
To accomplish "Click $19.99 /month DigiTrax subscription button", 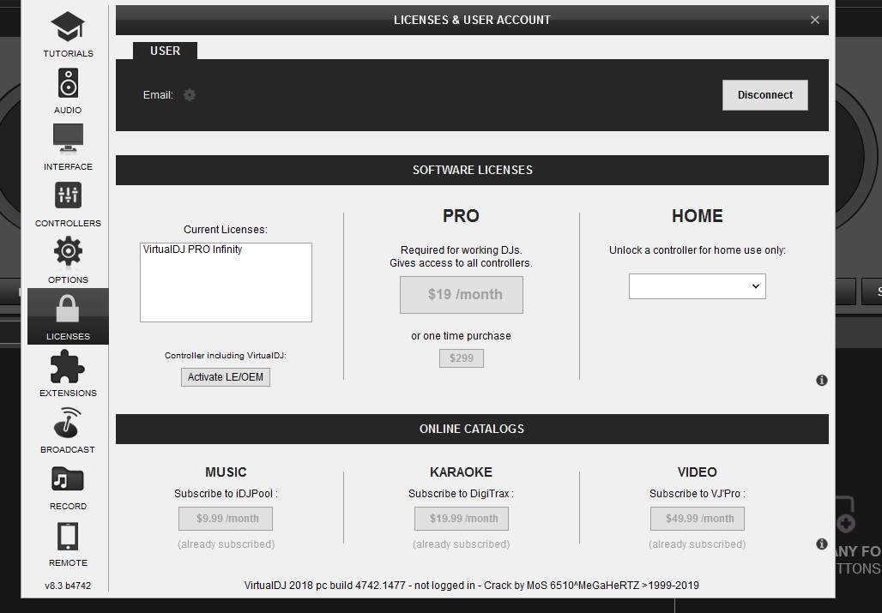I will coord(462,519).
